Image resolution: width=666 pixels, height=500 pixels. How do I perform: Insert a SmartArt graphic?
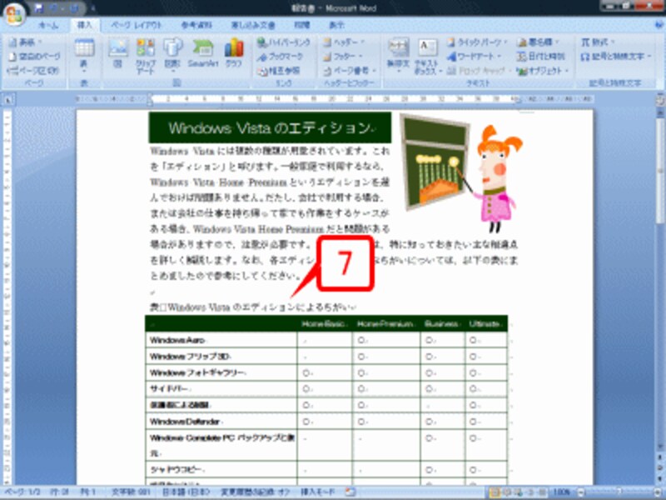[203, 53]
